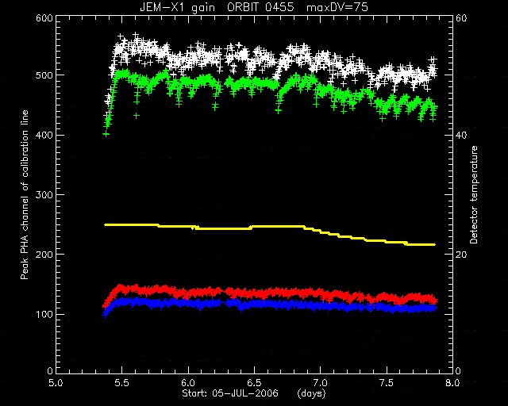This screenshot has width=508, height=406.
Task: Click the 5.5 tick label on x-axis
Action: point(122,383)
